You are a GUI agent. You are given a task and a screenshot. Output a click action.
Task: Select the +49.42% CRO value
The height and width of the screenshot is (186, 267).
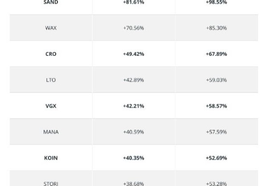[x=133, y=54]
